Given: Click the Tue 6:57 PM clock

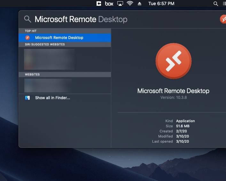Looking at the screenshot, I should 161,4.
